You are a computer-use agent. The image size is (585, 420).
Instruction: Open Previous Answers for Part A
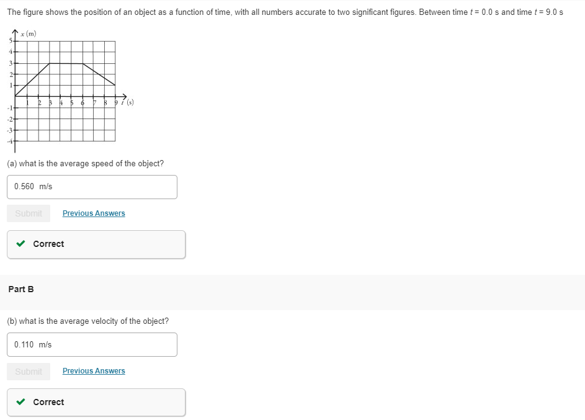[x=94, y=213]
